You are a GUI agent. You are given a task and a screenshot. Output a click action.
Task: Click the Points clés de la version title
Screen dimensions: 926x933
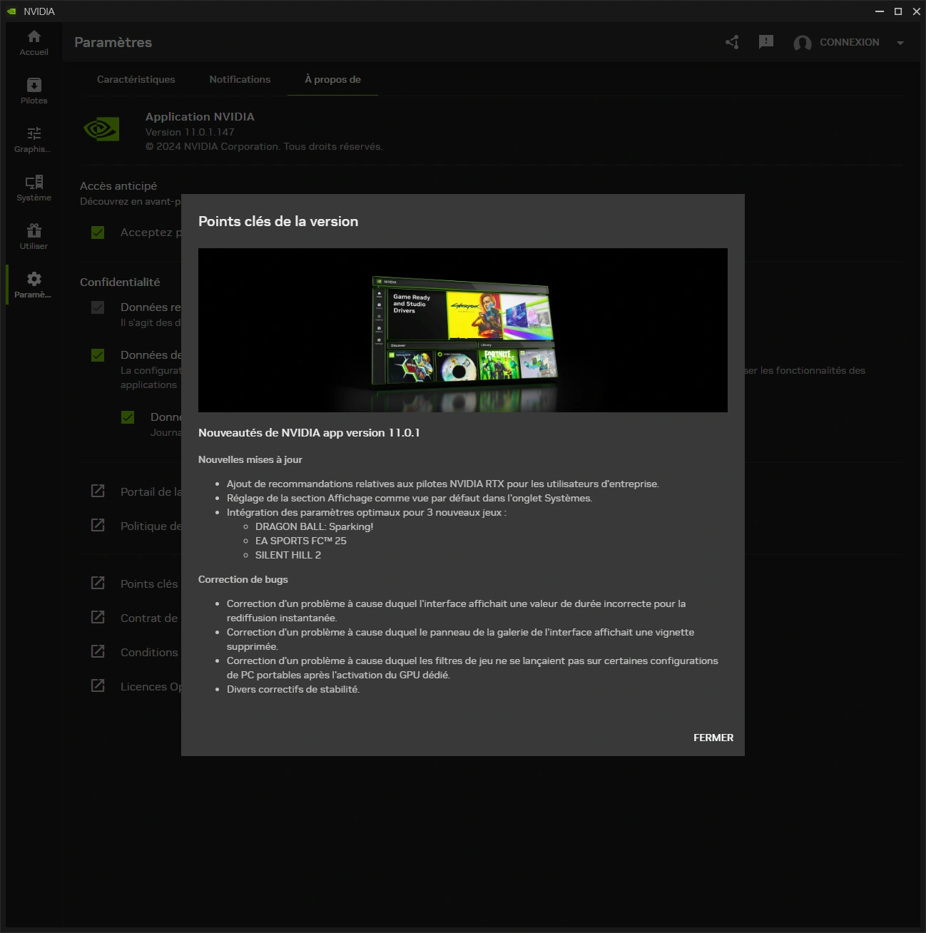[x=278, y=221]
